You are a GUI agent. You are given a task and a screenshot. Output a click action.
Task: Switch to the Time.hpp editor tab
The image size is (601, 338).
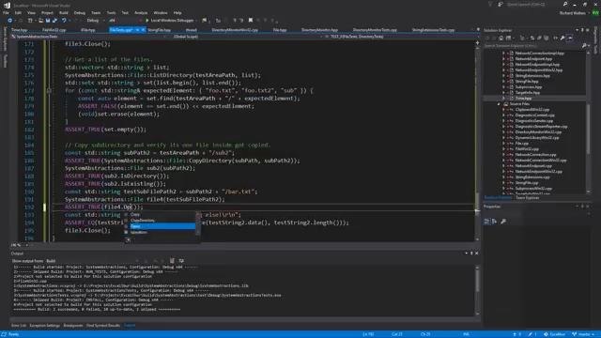click(x=19, y=29)
